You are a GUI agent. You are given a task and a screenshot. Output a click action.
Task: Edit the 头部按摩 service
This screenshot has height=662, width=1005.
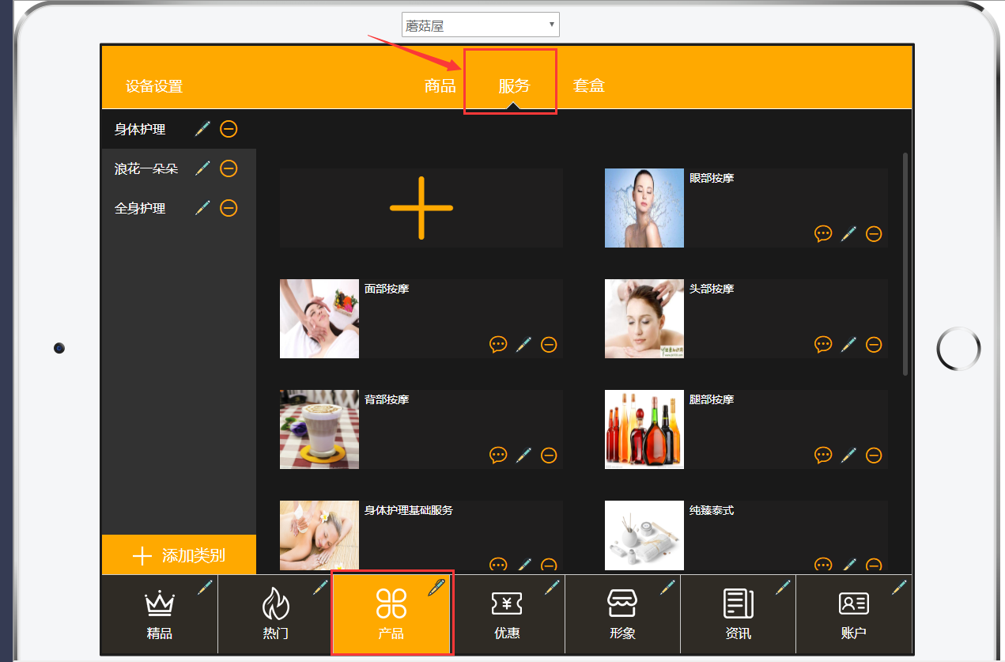point(848,344)
